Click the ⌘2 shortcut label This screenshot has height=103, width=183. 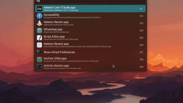click(142, 16)
